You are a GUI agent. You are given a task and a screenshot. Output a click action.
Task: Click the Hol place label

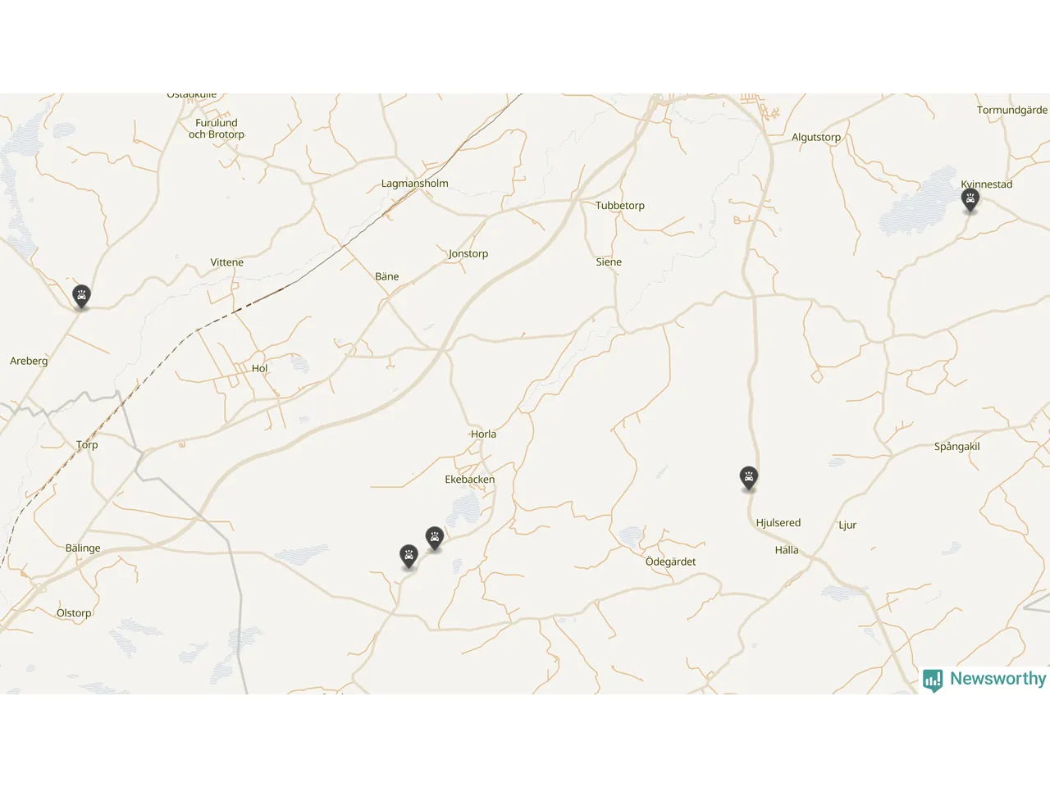[x=260, y=369]
